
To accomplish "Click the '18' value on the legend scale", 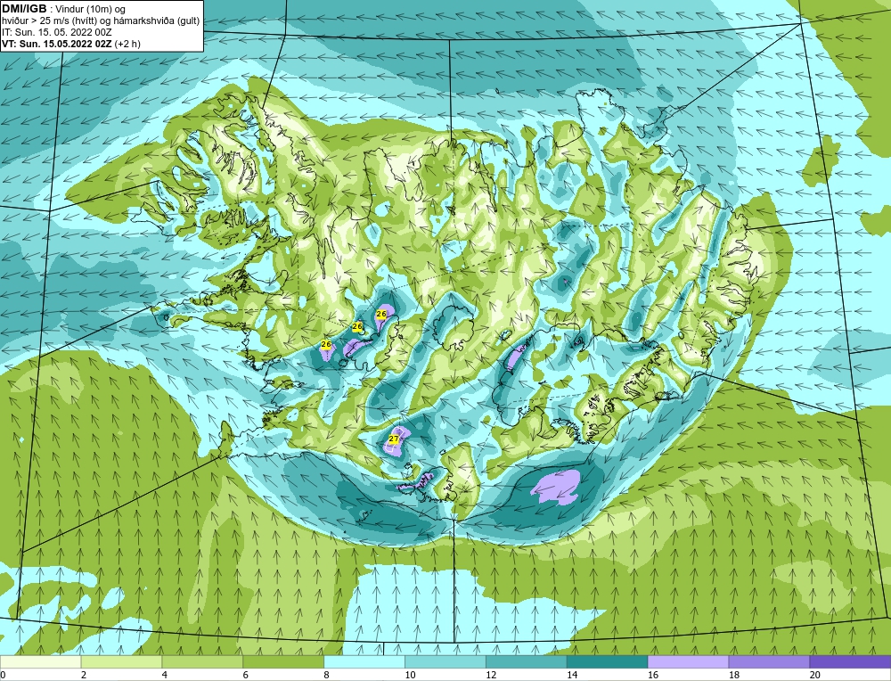I will 733,675.
